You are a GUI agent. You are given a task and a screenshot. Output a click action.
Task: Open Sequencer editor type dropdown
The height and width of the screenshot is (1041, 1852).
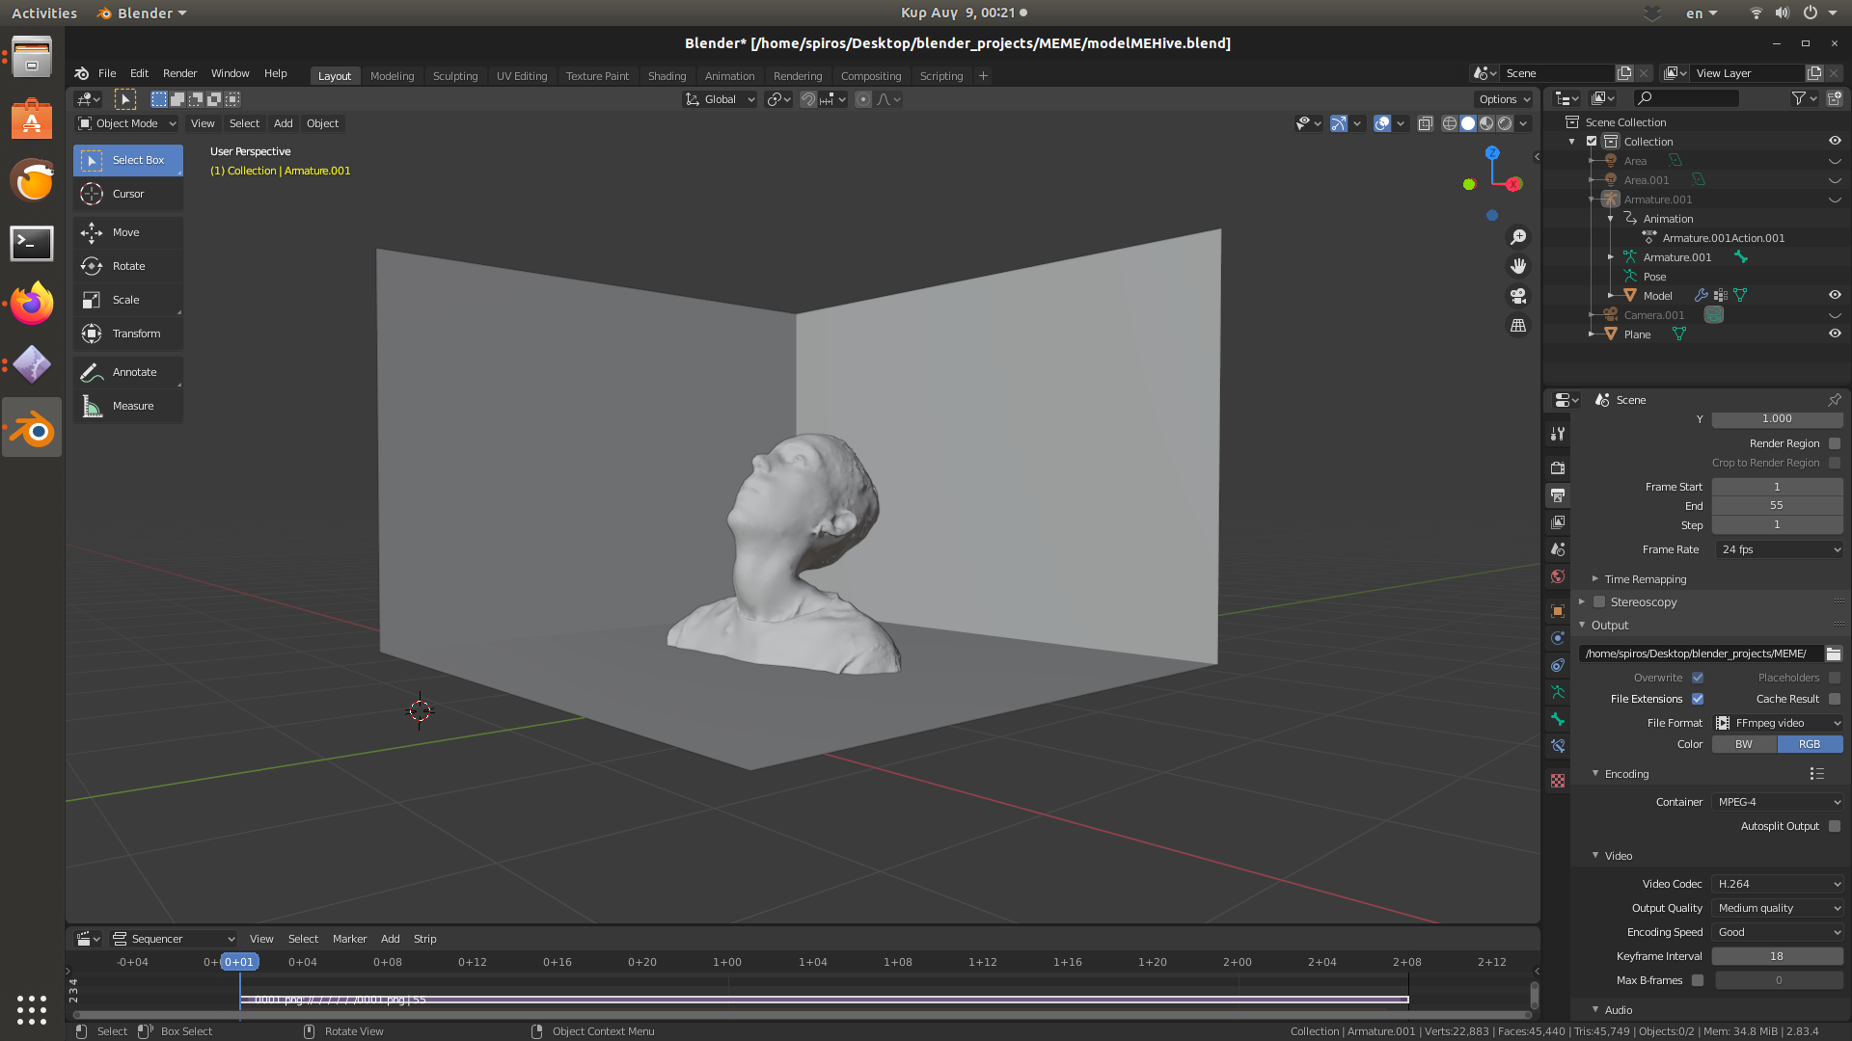pos(174,939)
